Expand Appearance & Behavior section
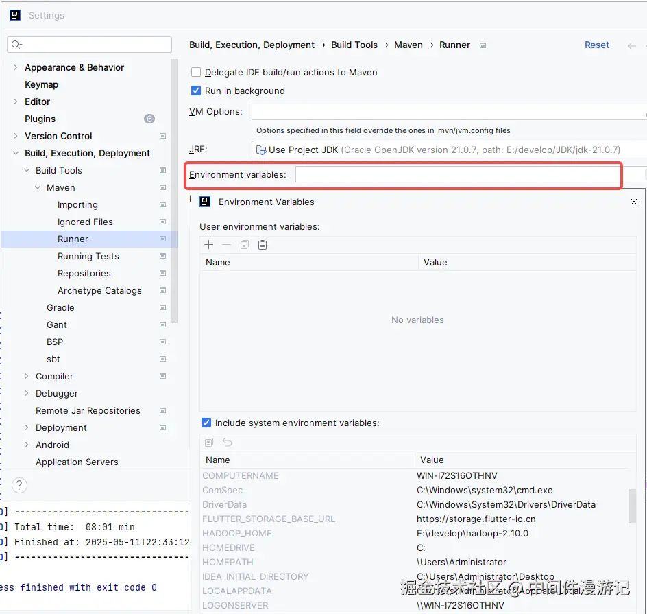 pyautogui.click(x=16, y=67)
